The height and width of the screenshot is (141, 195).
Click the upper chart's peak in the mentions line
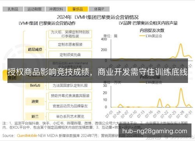tap(181, 44)
